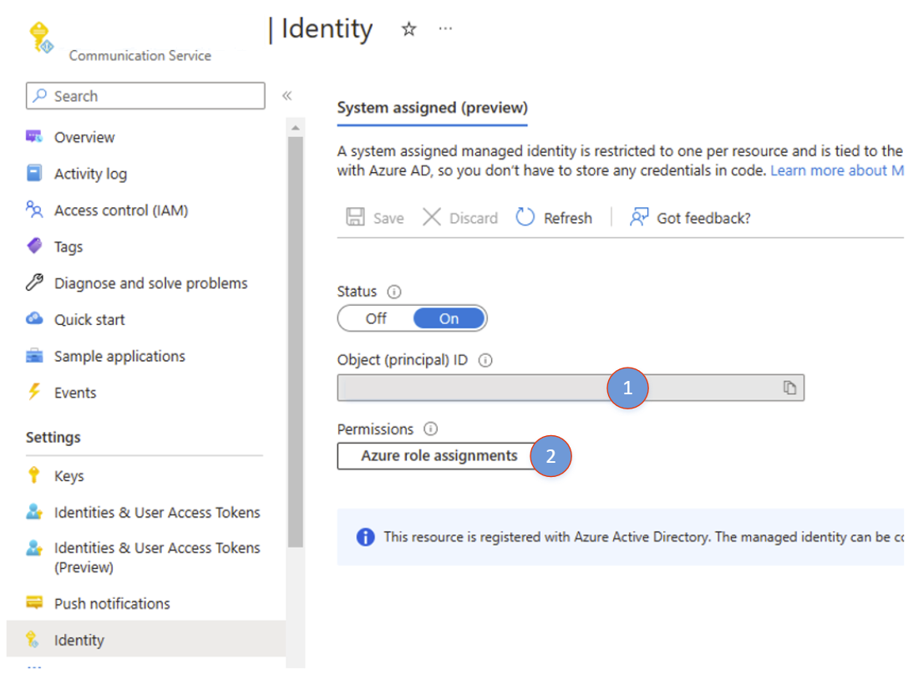Click the Access control (IAM) people icon
The image size is (913, 680).
point(34,209)
